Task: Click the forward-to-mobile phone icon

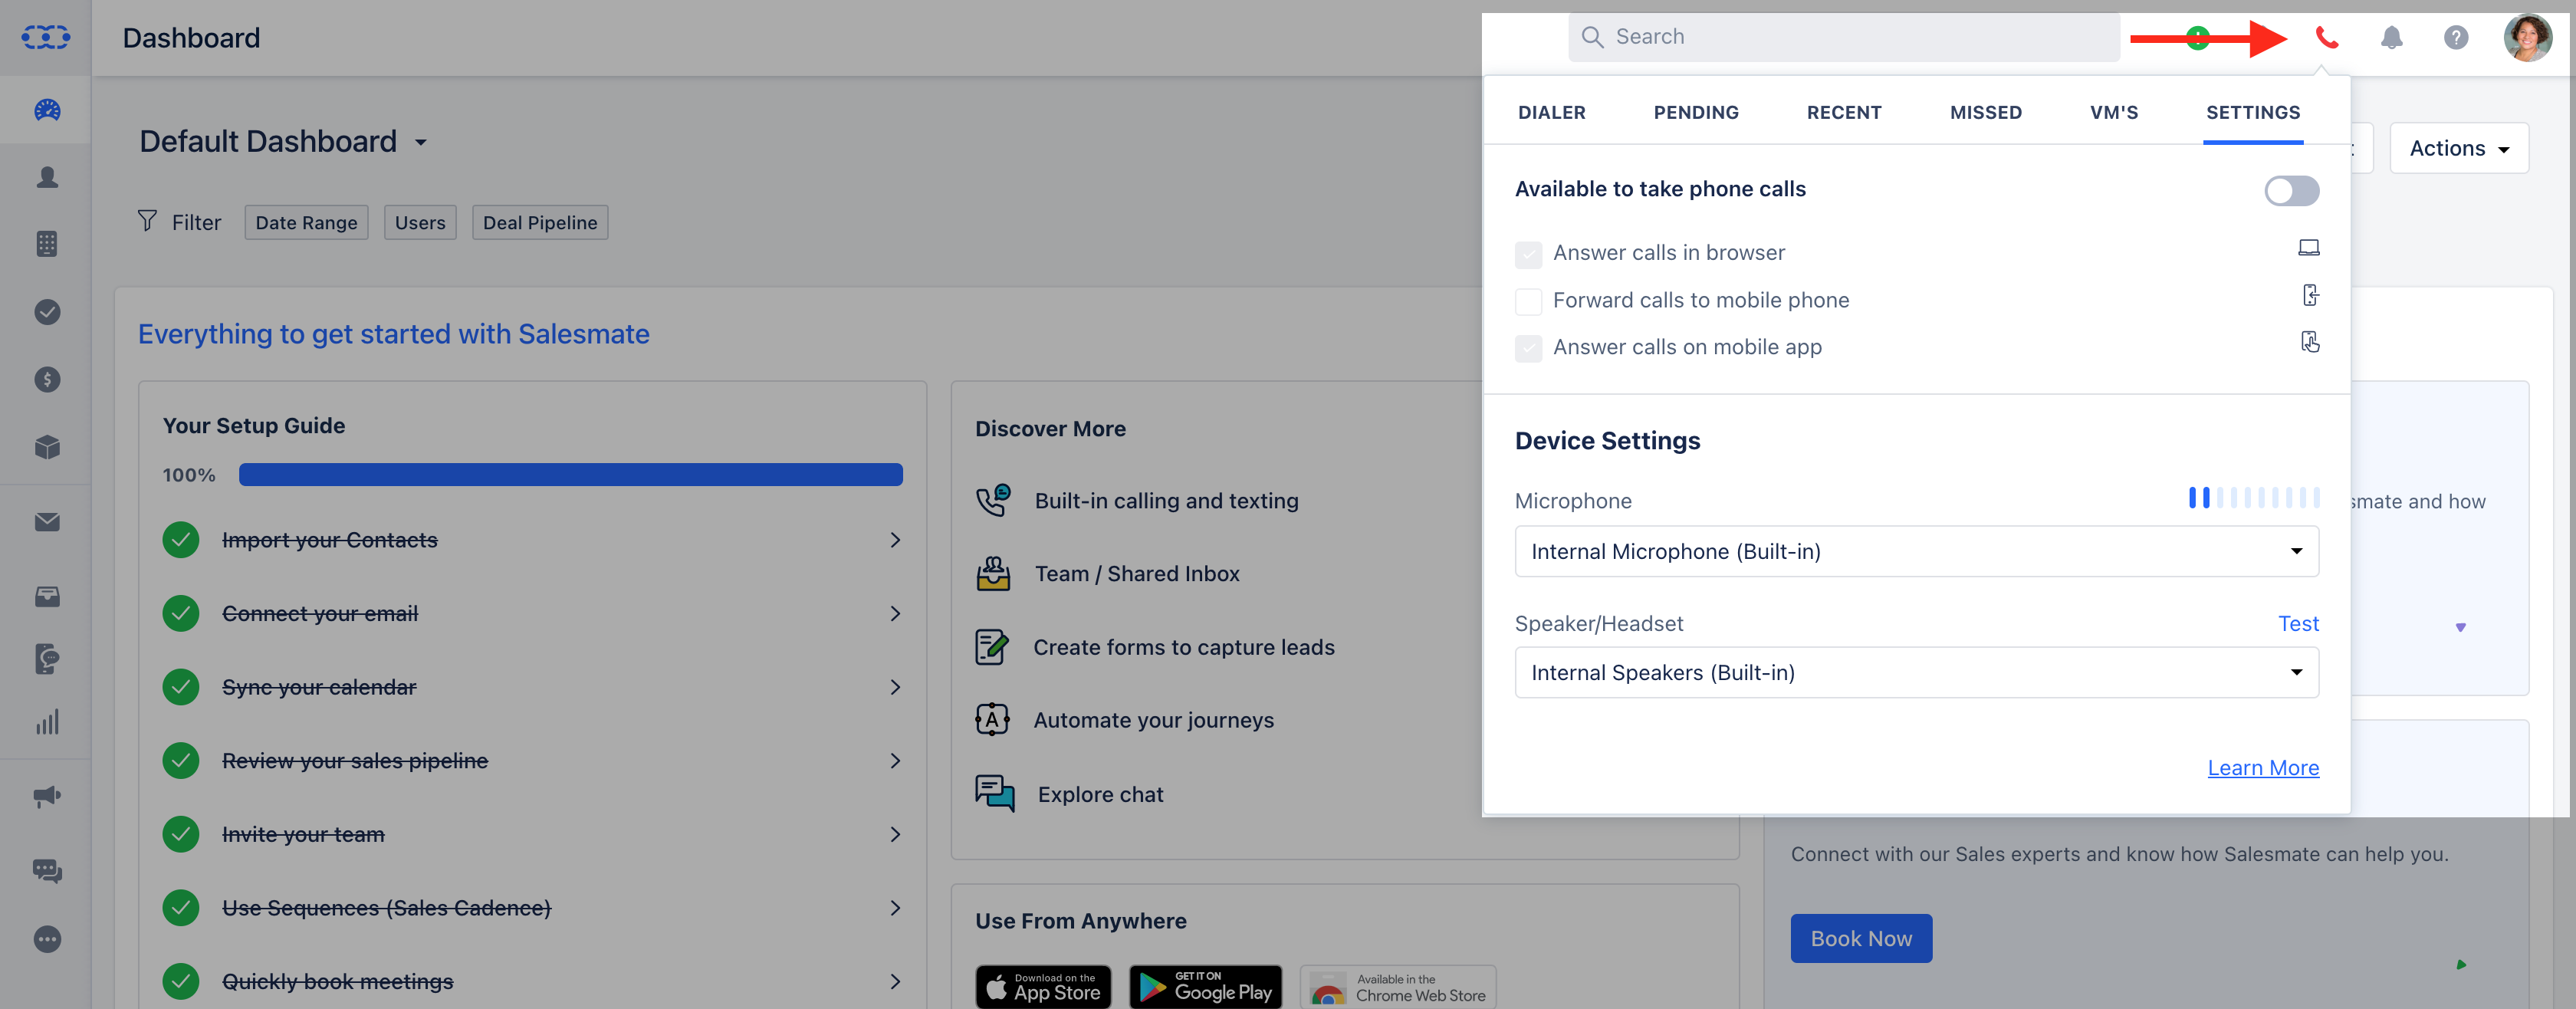Action: coord(2310,295)
